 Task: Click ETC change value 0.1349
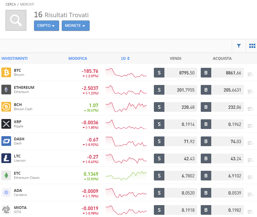pyautogui.click(x=91, y=174)
